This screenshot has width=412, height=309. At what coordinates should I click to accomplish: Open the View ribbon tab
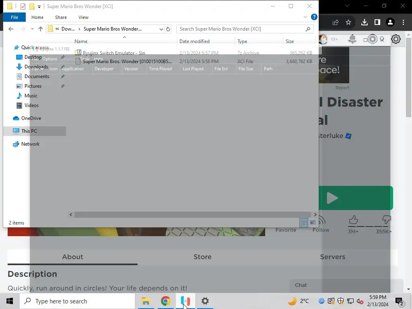coord(83,17)
